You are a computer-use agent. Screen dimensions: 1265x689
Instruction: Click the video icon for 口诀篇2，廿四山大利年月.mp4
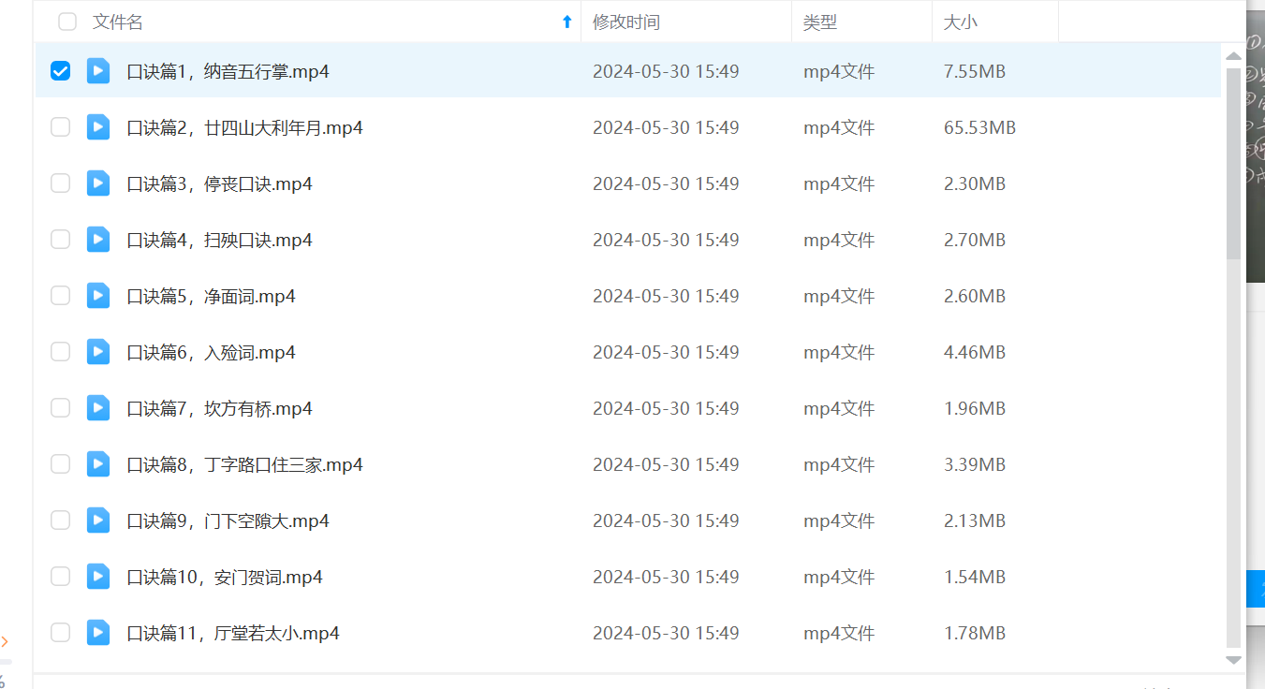[x=98, y=127]
